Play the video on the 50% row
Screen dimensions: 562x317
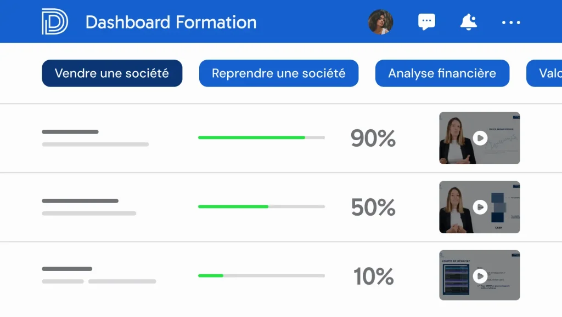(x=480, y=207)
